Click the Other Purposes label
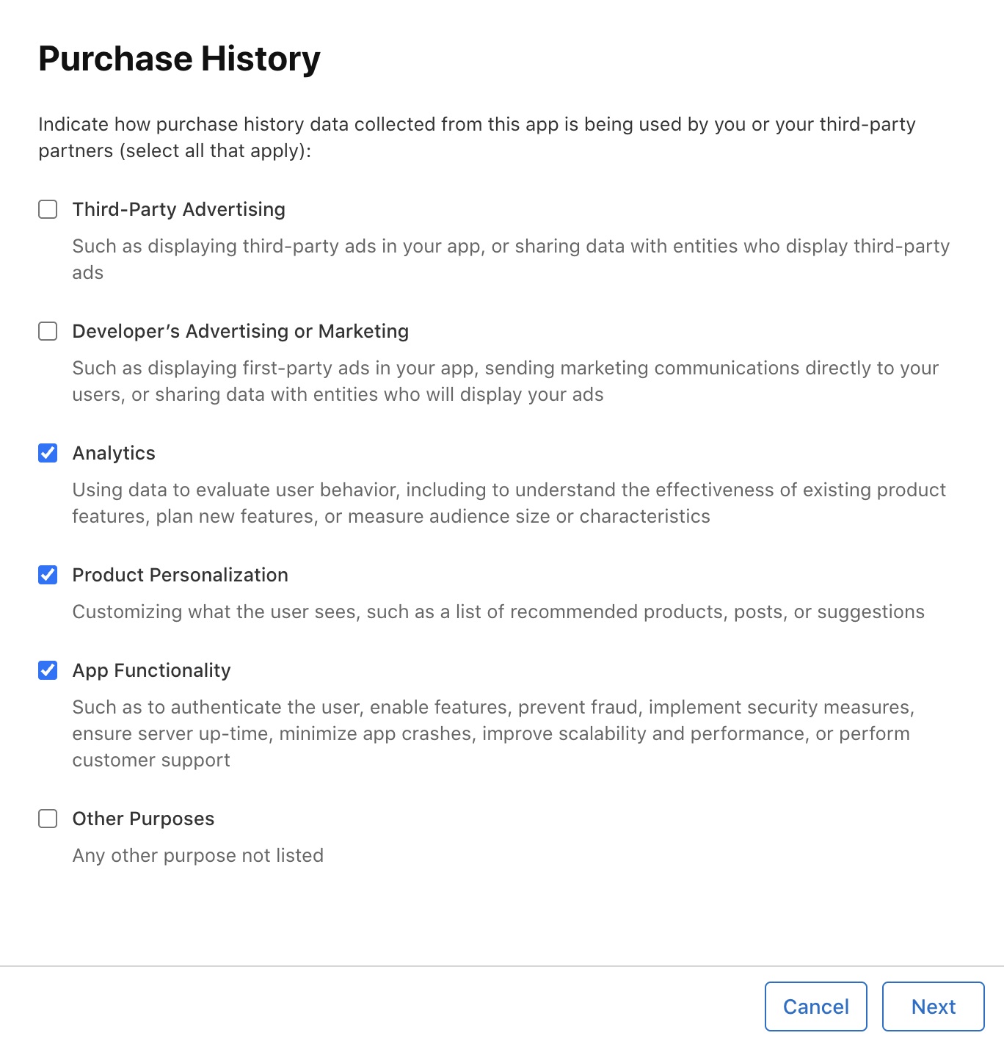Screen dimensions: 1004x1041 coord(142,819)
